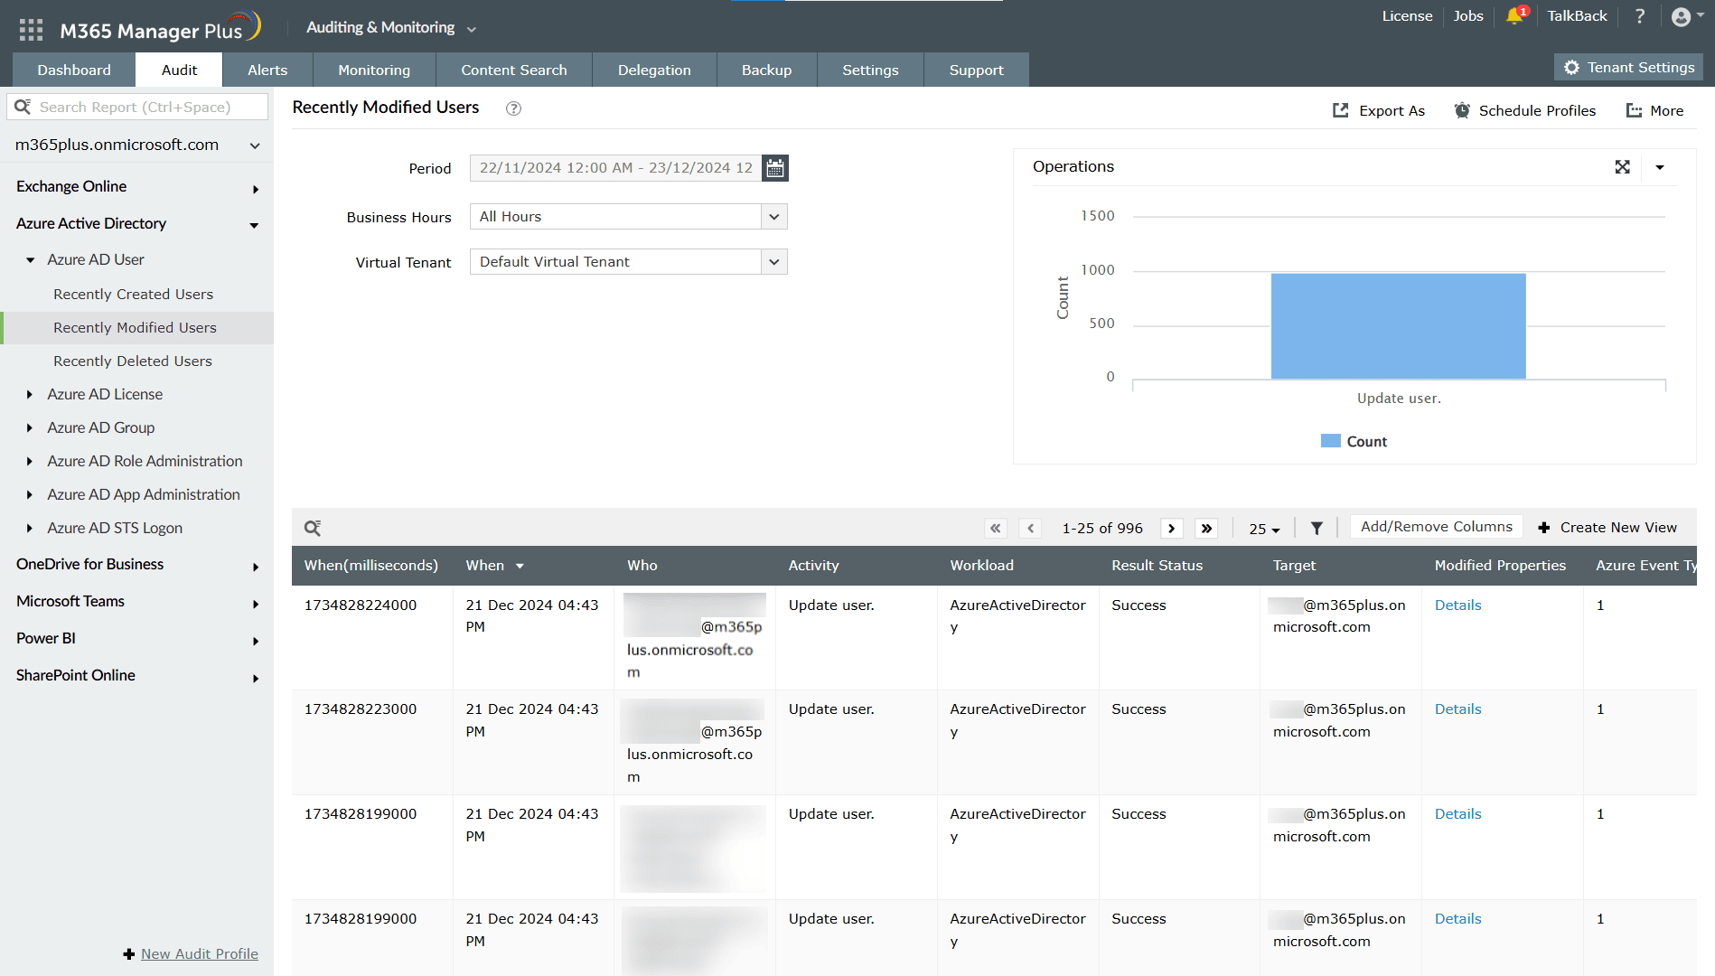Go to first page of results
The width and height of the screenshot is (1715, 976).
coord(996,528)
